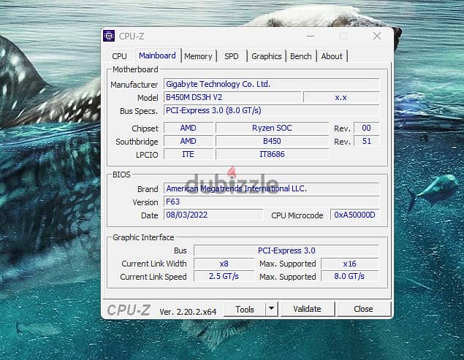Select the Gigabyte Technology Co. Ltd. manufacturer field
The height and width of the screenshot is (360, 464).
(x=271, y=84)
